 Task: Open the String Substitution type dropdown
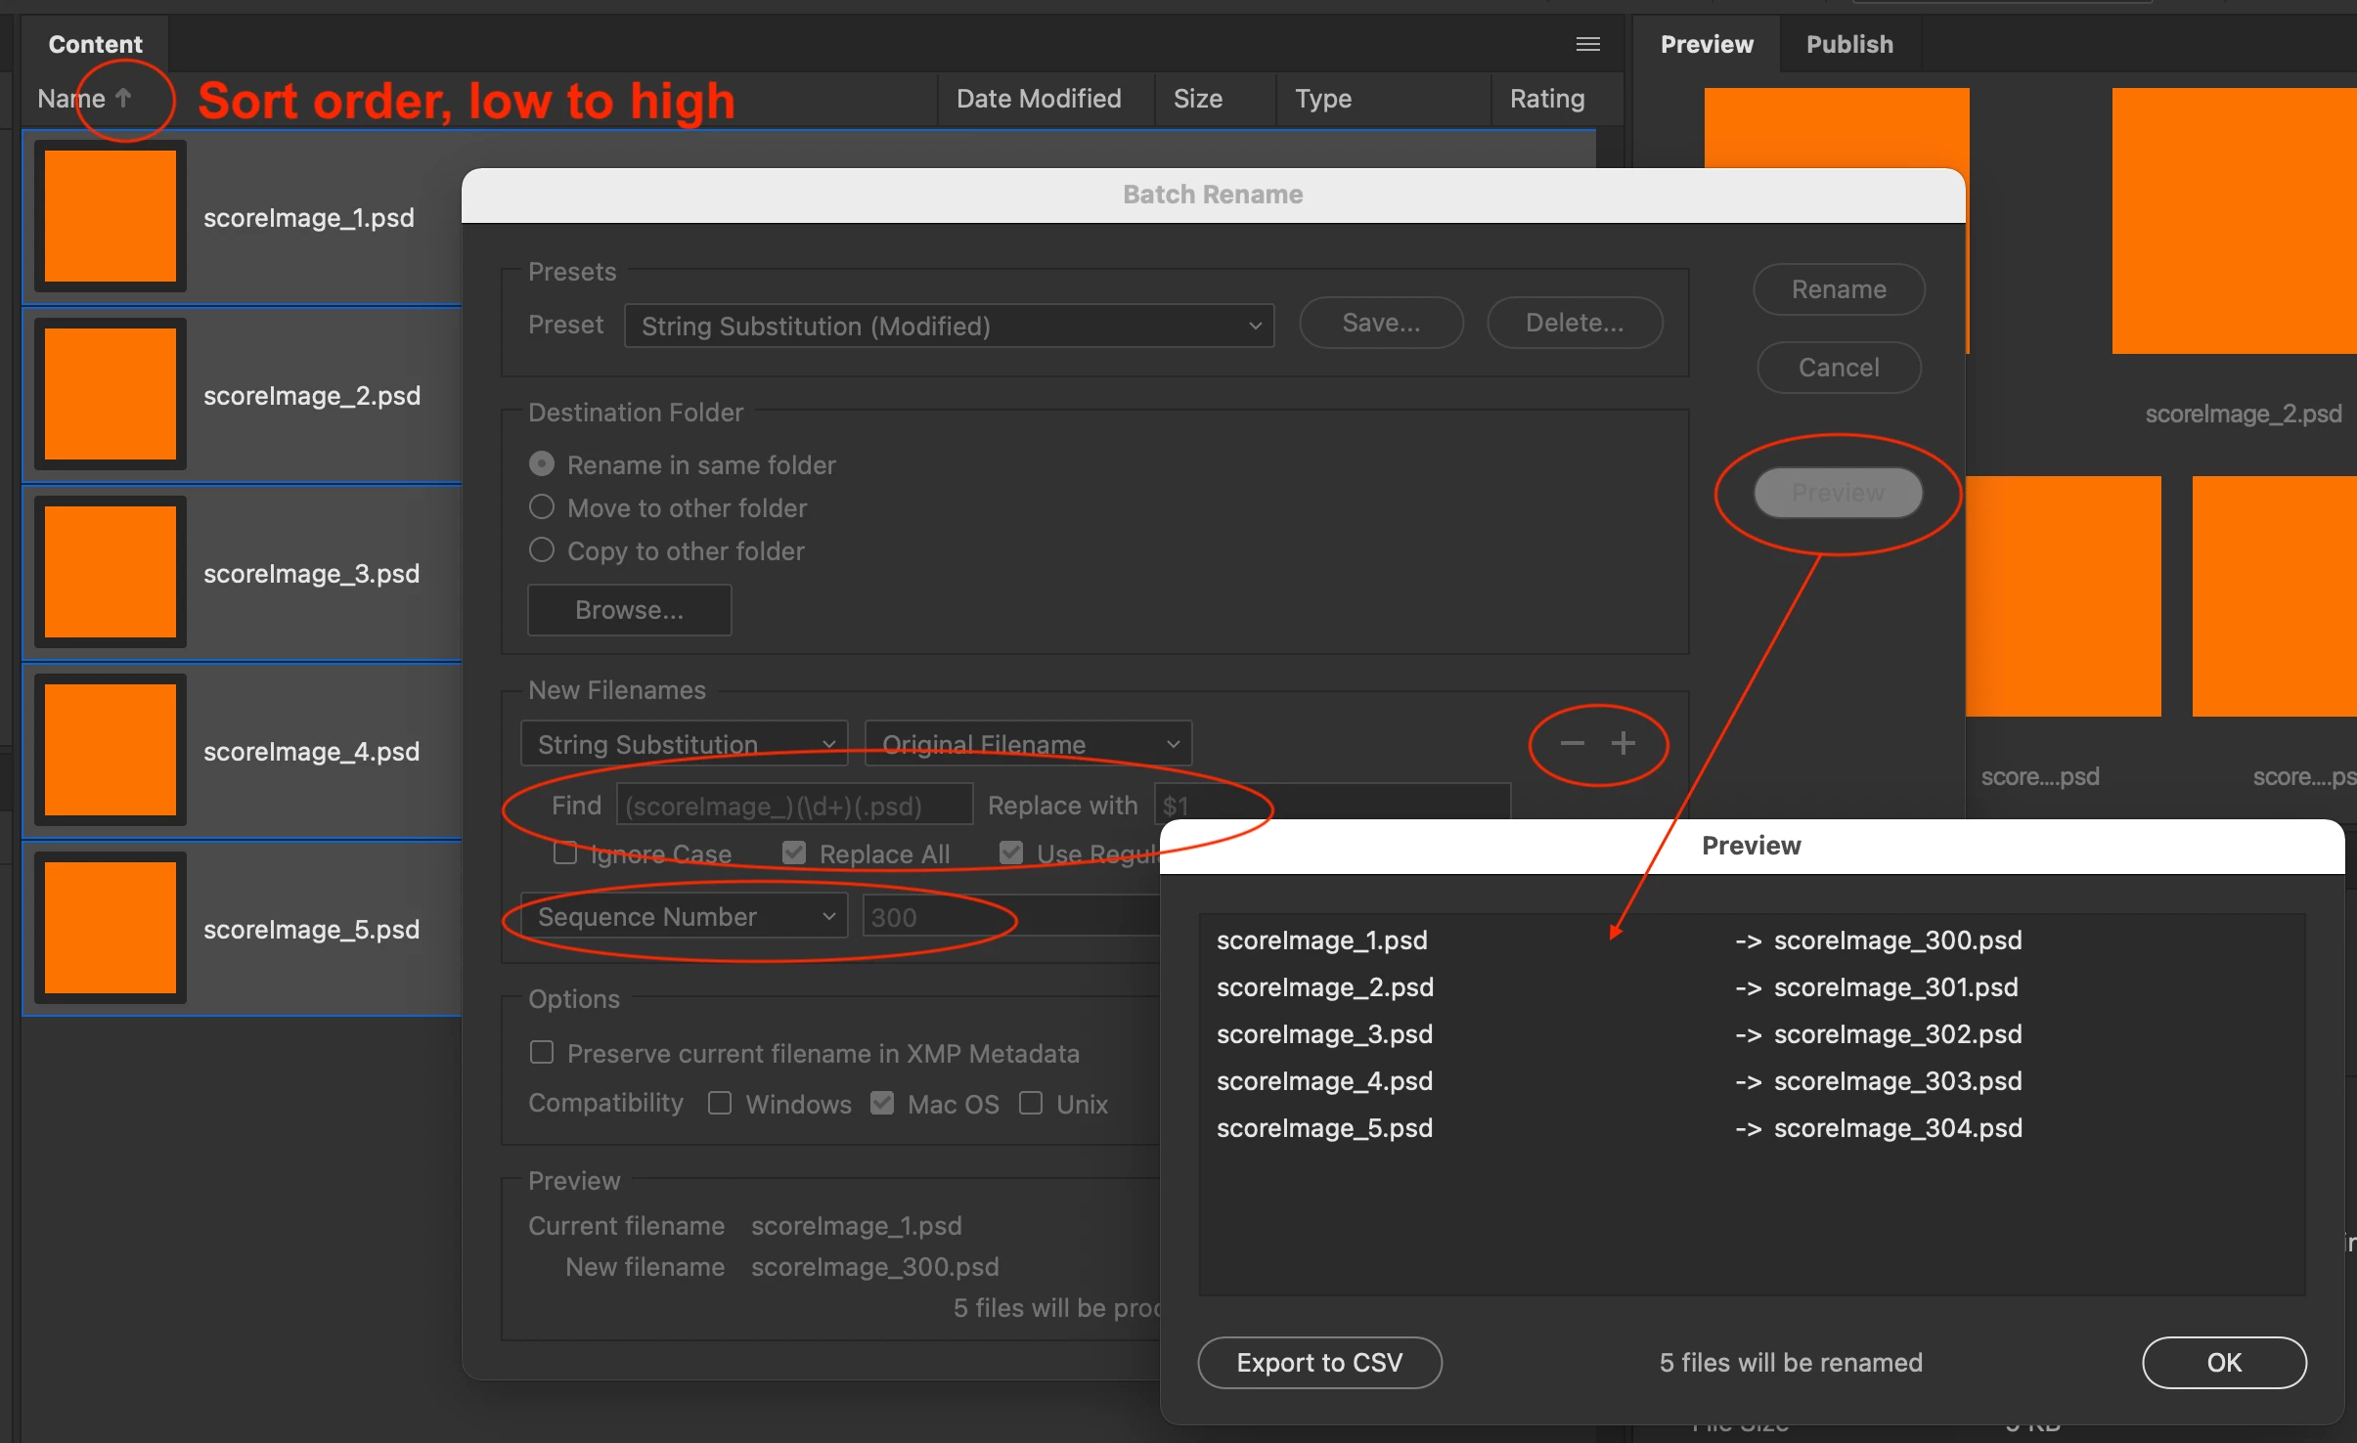click(x=684, y=744)
